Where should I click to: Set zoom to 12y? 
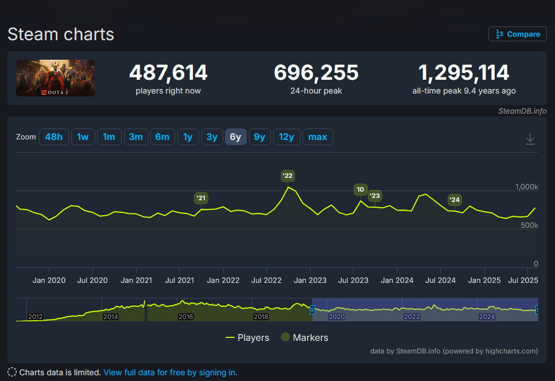tap(287, 137)
